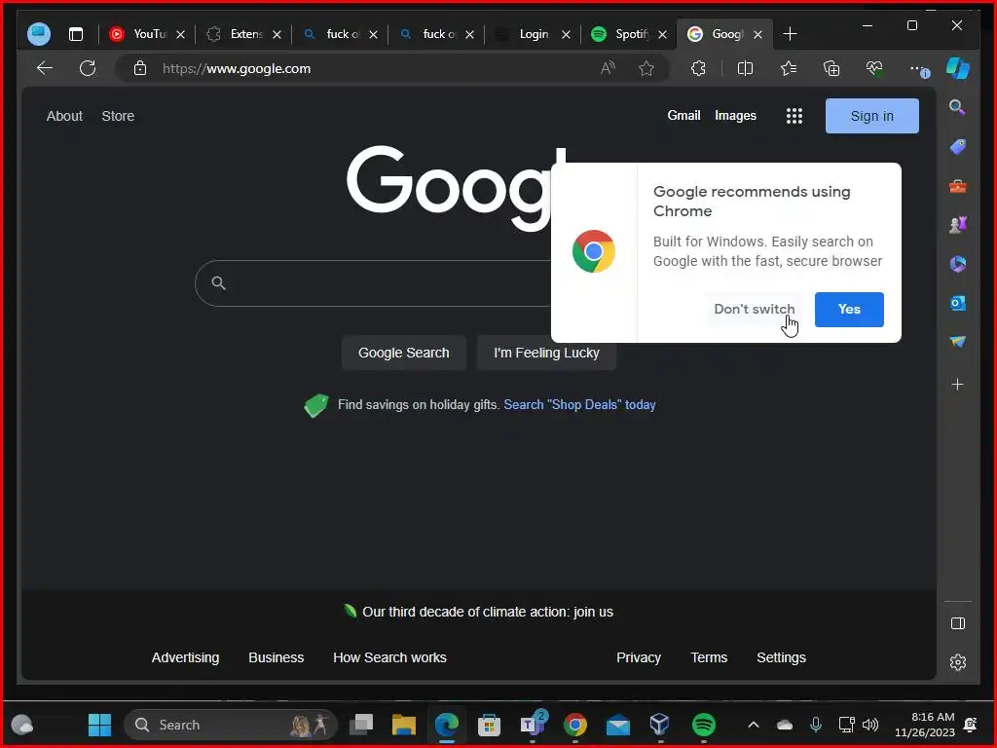Viewport: 997px width, 748px height.
Task: Open the Windows Start menu
Action: coord(99,725)
